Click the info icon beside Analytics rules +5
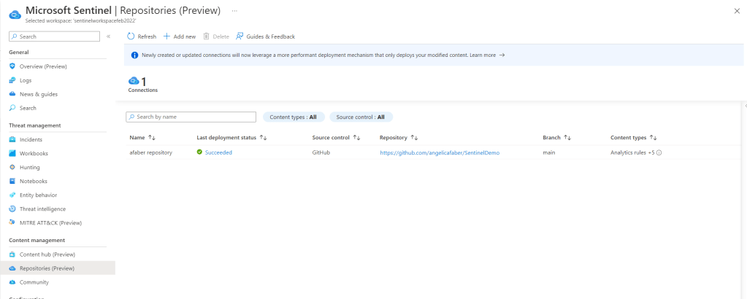 point(659,152)
